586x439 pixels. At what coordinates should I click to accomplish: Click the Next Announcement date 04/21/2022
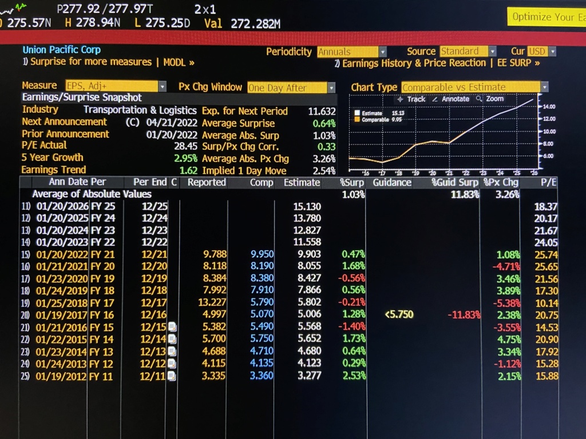172,122
